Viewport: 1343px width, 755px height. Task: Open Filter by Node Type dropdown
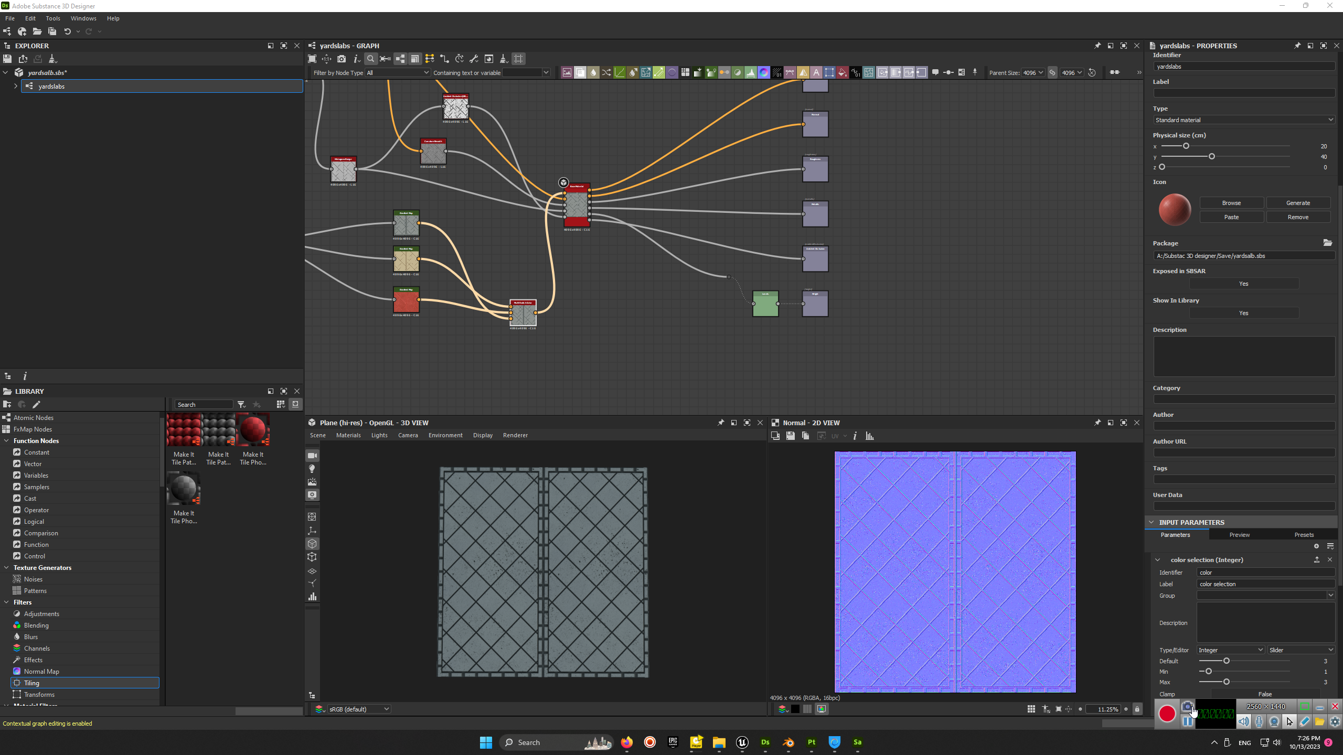click(x=398, y=73)
